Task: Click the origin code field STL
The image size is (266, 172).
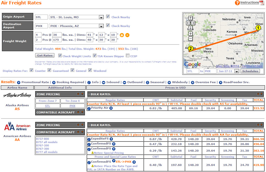Action: [x=41, y=17]
